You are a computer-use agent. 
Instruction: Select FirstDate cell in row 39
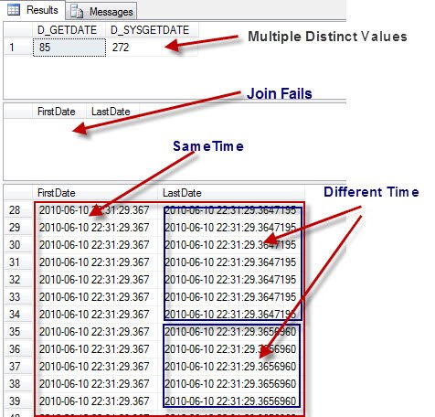point(95,401)
